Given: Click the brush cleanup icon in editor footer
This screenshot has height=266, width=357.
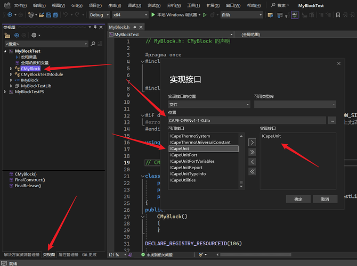Looking at the screenshot, I should click(201, 255).
